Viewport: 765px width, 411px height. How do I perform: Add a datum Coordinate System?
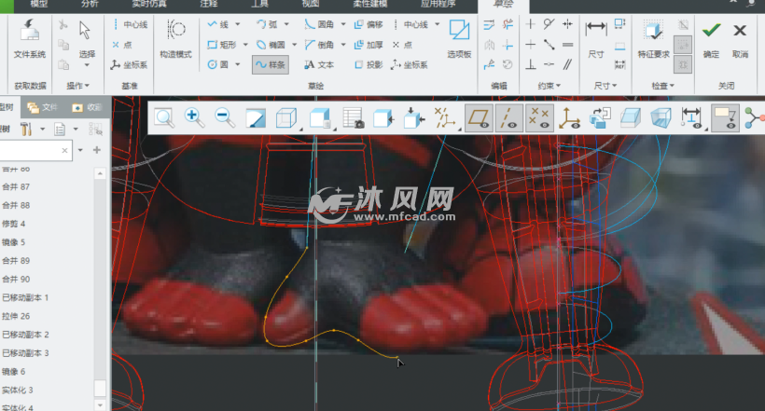pyautogui.click(x=129, y=64)
